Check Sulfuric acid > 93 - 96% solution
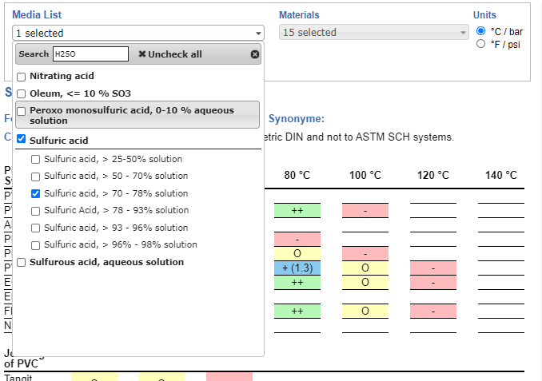The height and width of the screenshot is (381, 542). tap(35, 228)
